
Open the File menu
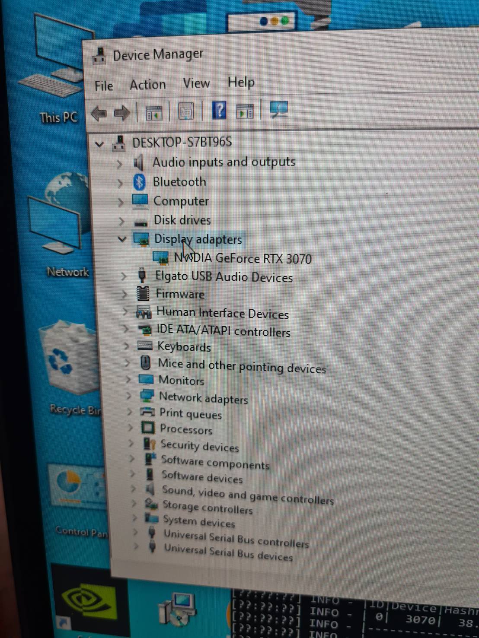104,86
